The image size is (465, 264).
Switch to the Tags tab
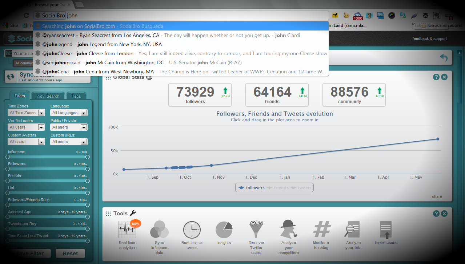tap(76, 96)
